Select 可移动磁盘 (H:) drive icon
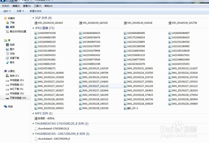The width and height of the screenshot is (209, 143). [7, 98]
